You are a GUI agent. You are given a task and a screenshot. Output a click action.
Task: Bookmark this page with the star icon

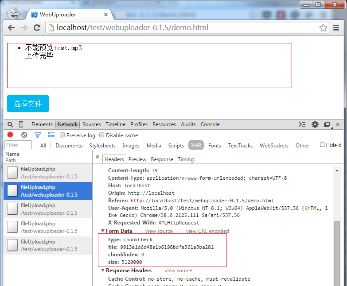[323, 27]
